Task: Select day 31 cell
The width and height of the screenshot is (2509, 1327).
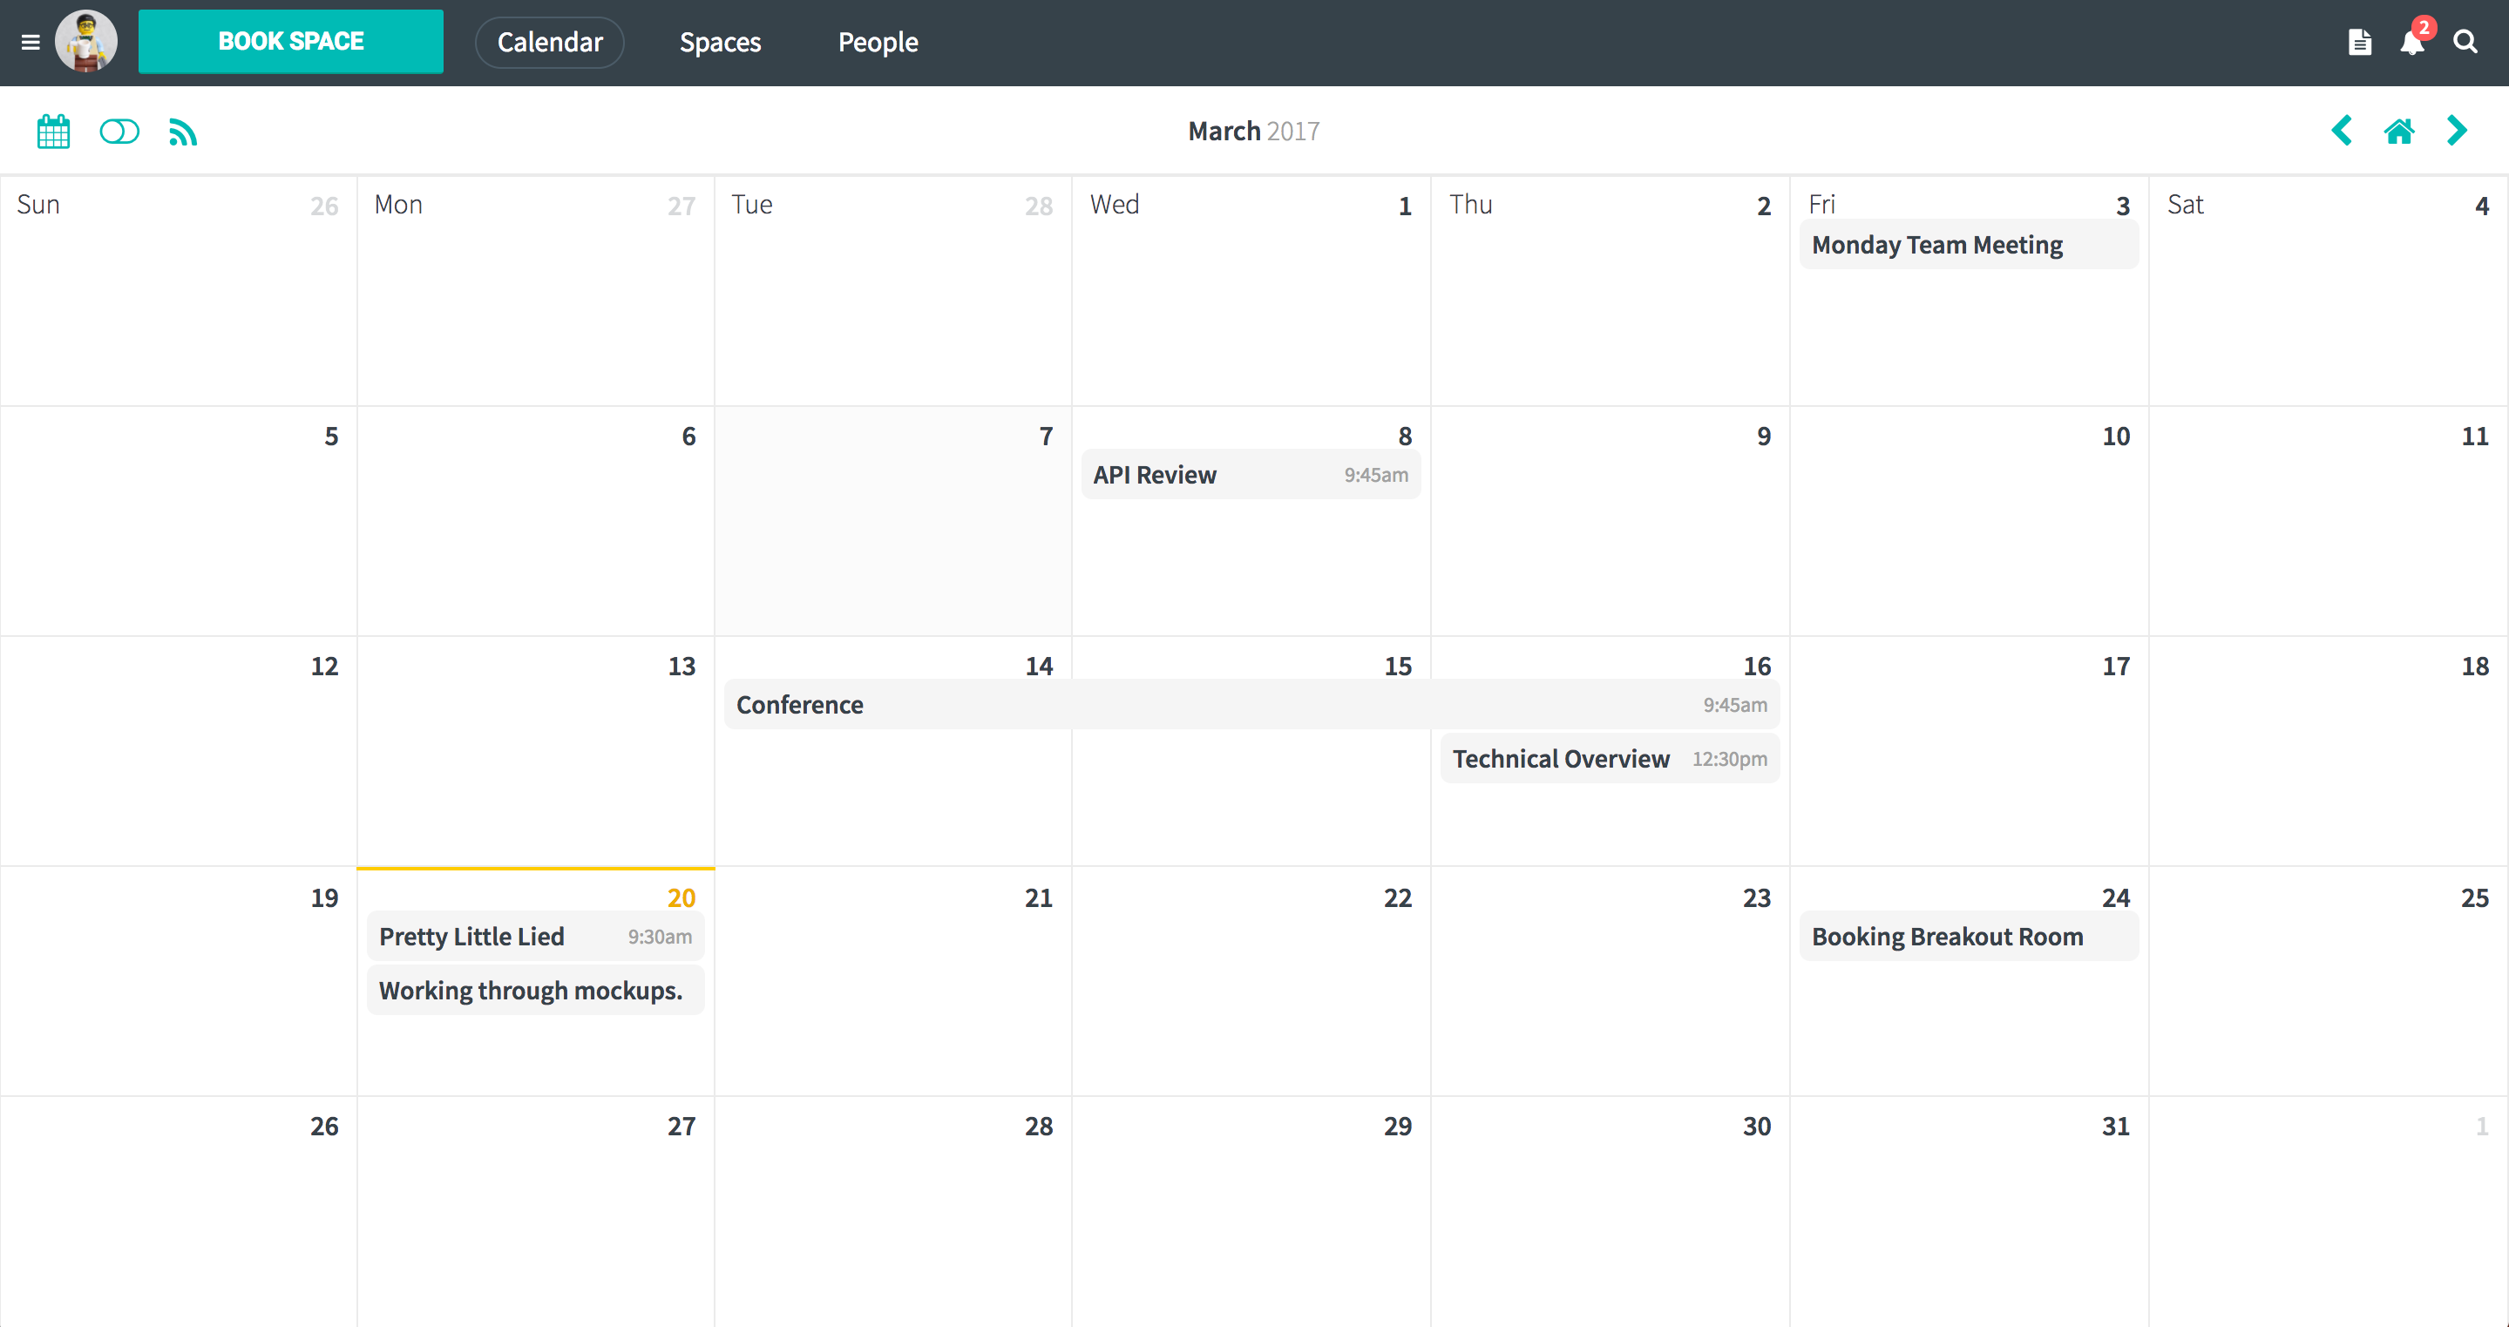Action: coord(1969,1211)
